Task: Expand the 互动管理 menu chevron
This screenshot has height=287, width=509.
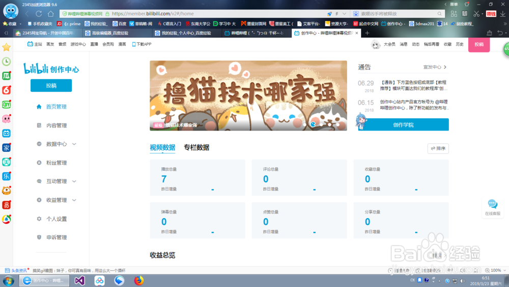Action: tap(74, 181)
